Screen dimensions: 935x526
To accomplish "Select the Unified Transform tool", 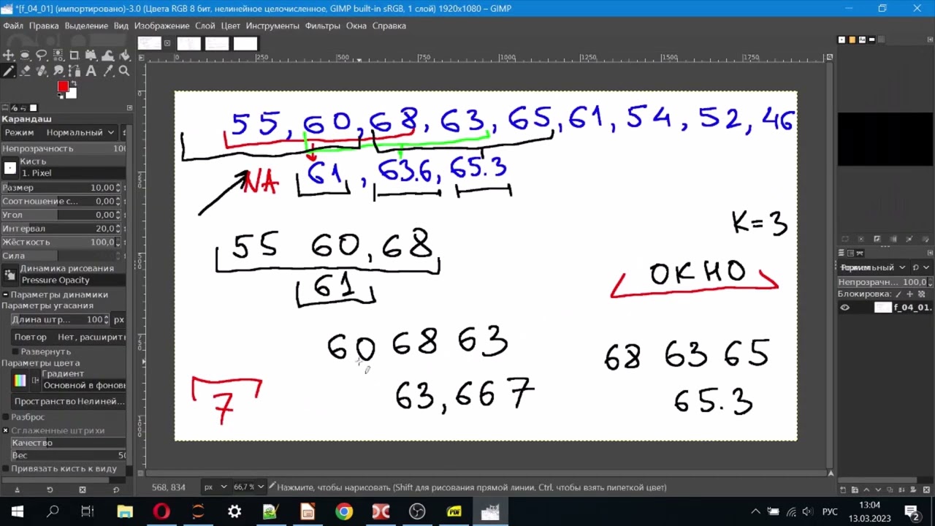I will (91, 55).
